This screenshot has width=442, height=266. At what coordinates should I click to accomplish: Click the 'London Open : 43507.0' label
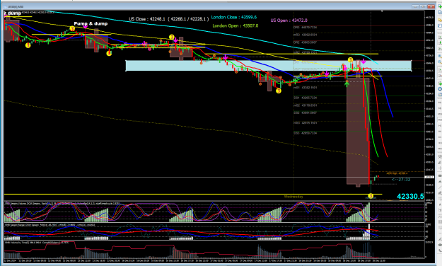pyautogui.click(x=235, y=25)
